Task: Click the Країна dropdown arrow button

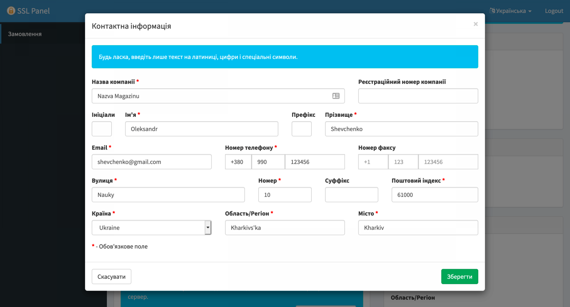Action: pyautogui.click(x=208, y=228)
